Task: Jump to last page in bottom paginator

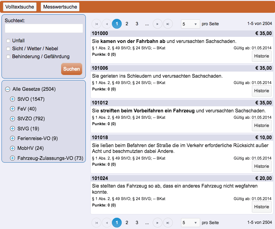Action: point(168,223)
